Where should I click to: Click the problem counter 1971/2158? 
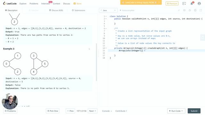pos(81,111)
